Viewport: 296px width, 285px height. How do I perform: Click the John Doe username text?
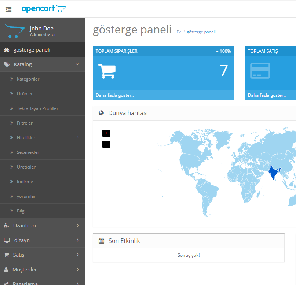pyautogui.click(x=41, y=29)
